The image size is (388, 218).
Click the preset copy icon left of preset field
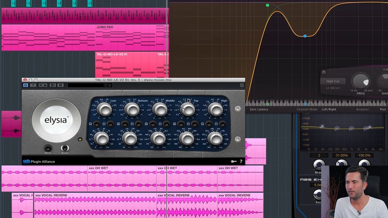[x=53, y=85]
